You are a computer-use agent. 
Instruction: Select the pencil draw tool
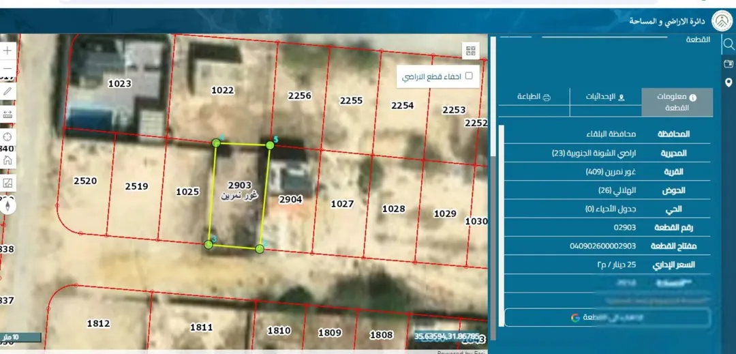click(x=7, y=91)
